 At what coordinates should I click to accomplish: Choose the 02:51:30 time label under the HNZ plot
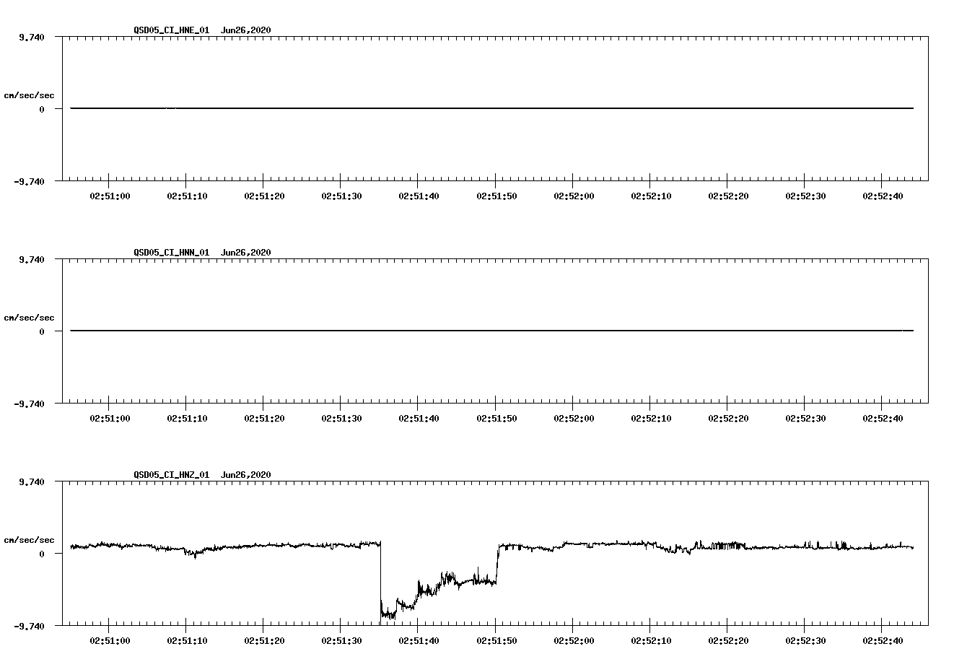point(341,640)
